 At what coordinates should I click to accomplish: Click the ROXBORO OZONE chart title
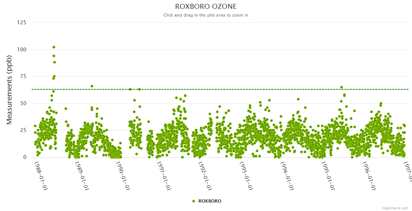(206, 7)
